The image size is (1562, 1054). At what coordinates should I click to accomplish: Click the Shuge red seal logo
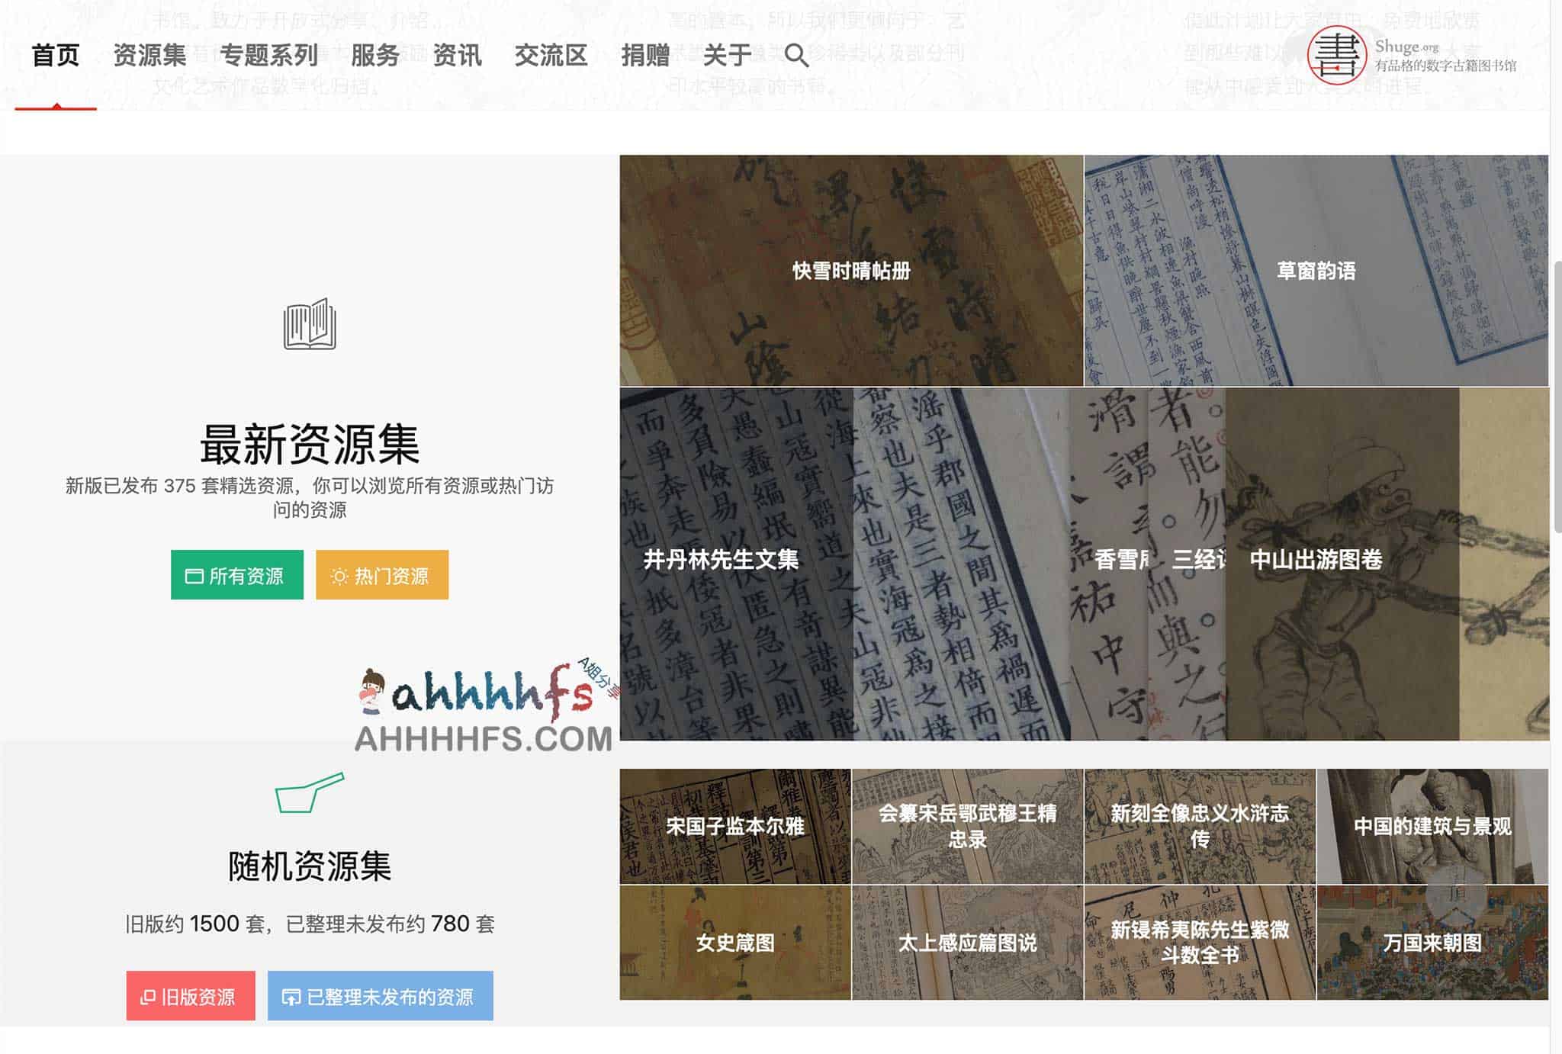(x=1336, y=55)
